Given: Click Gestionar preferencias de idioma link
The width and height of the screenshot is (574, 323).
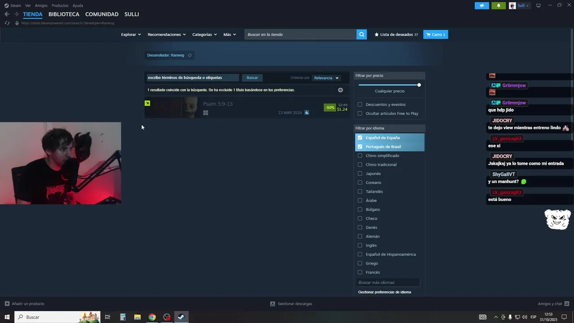Looking at the screenshot, I should click(x=384, y=292).
